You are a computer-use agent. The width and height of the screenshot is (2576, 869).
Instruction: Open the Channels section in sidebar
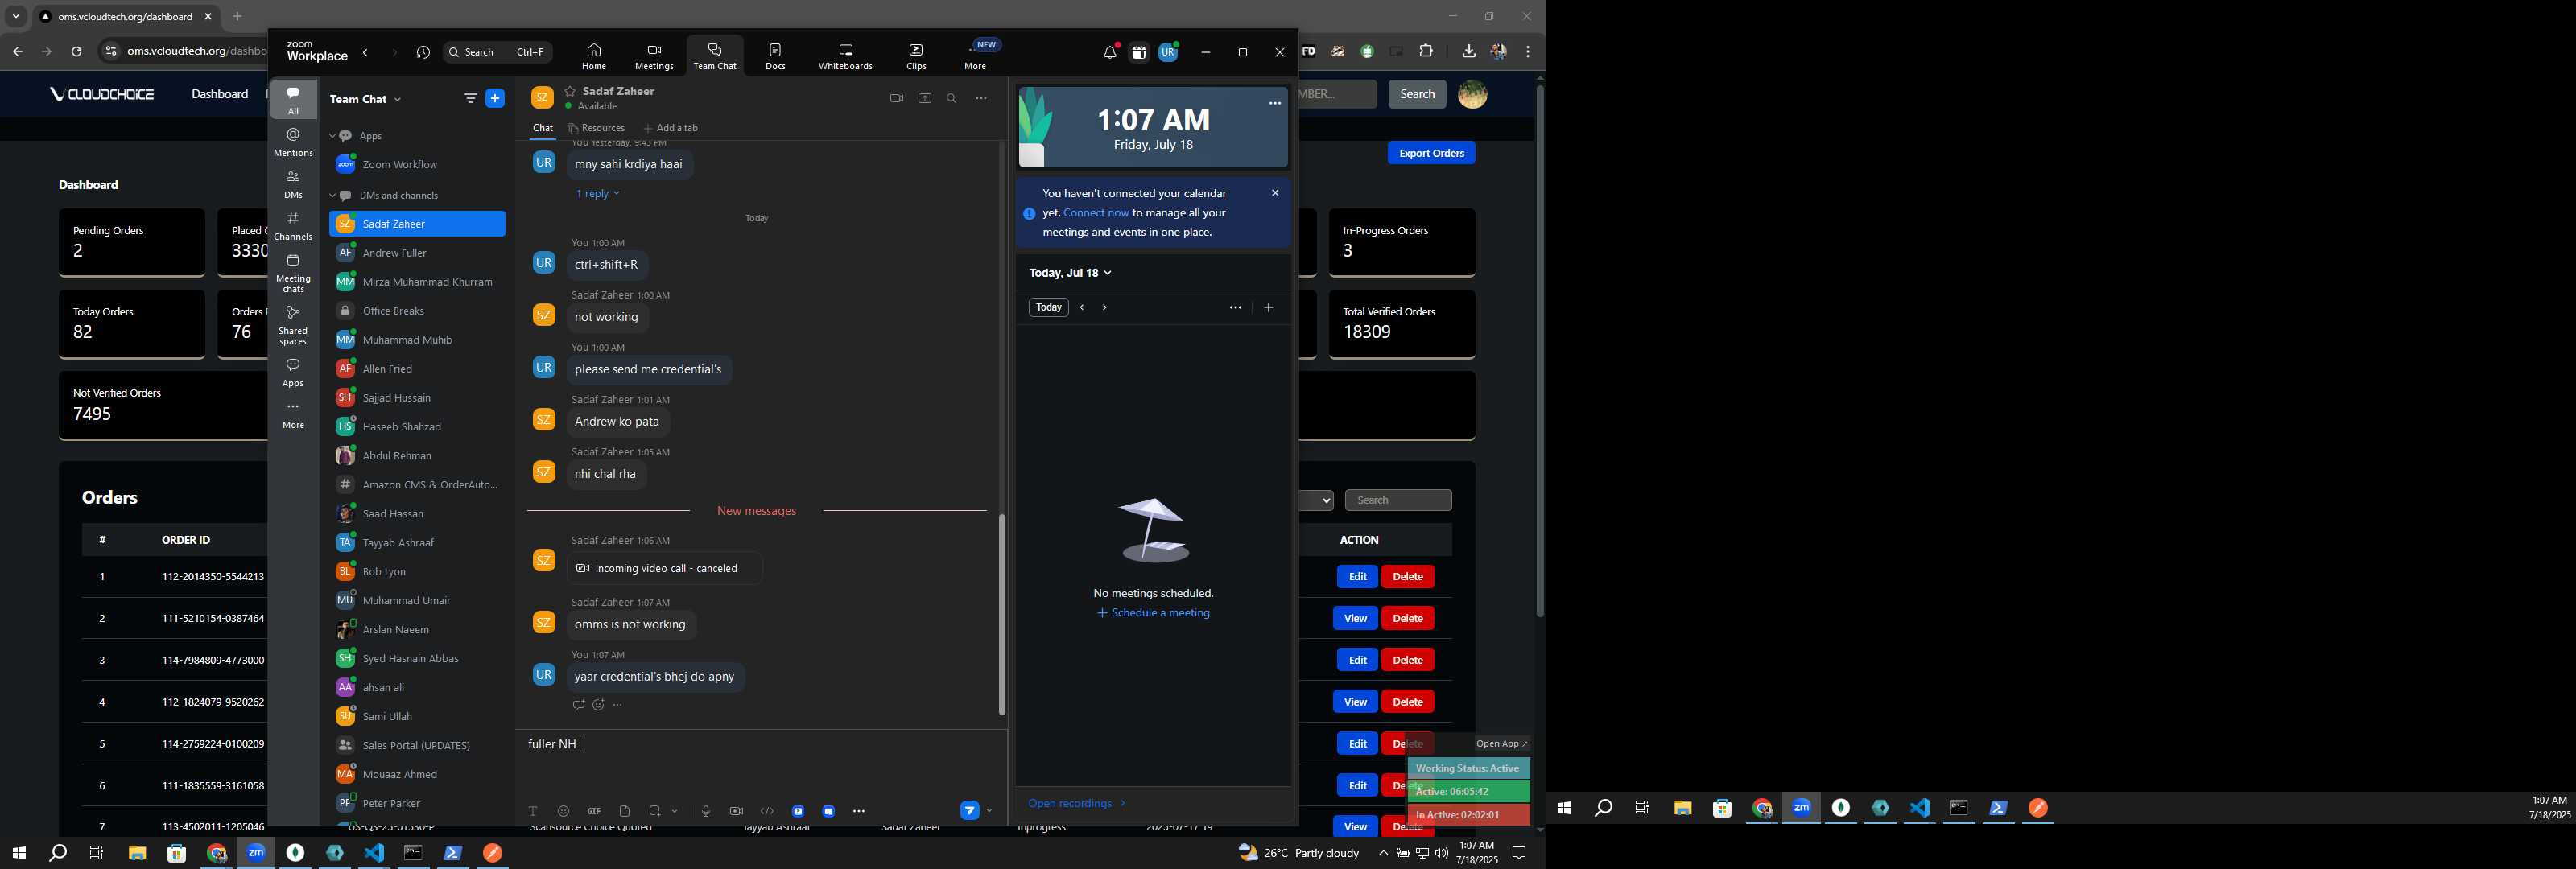click(x=293, y=226)
